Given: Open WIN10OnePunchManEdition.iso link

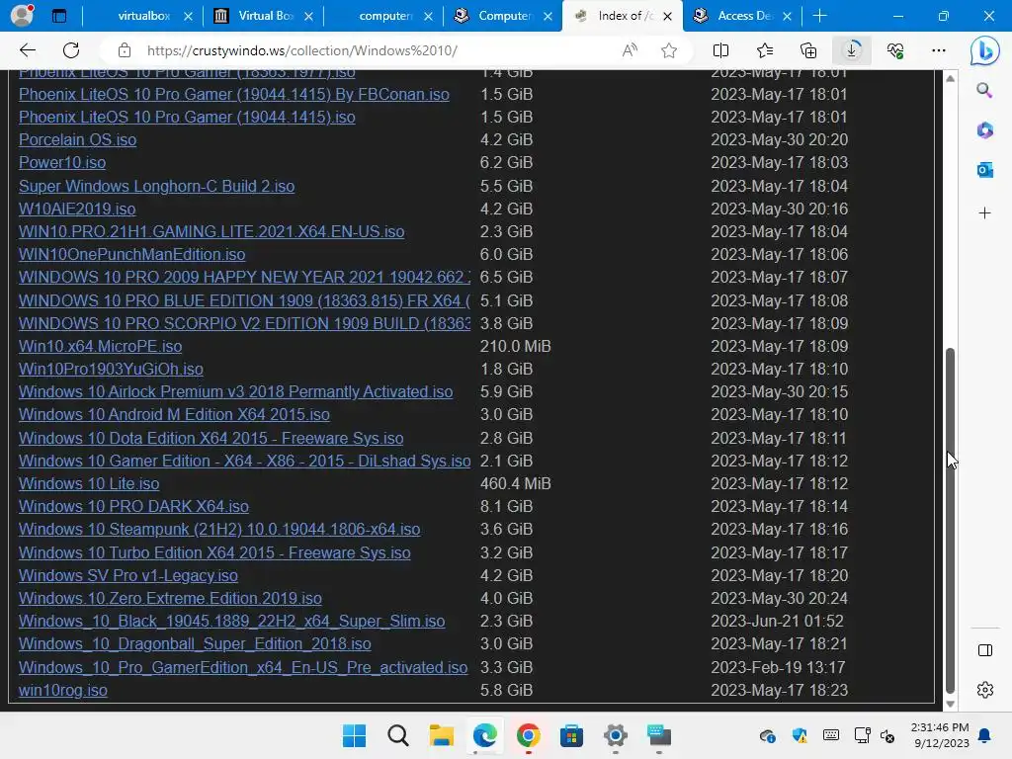Looking at the screenshot, I should (131, 254).
